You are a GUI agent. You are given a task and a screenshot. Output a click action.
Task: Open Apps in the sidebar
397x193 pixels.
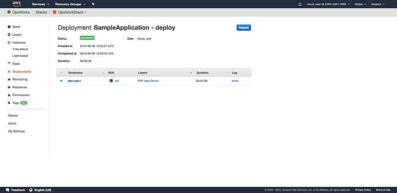point(16,64)
